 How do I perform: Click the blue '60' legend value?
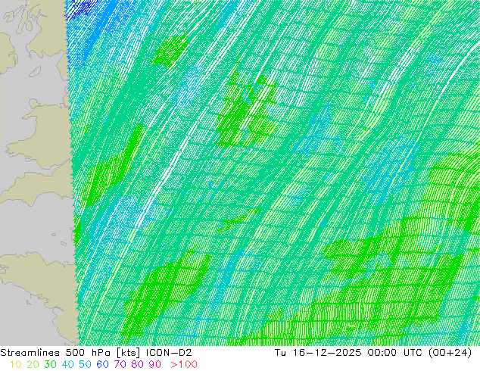coord(102,365)
